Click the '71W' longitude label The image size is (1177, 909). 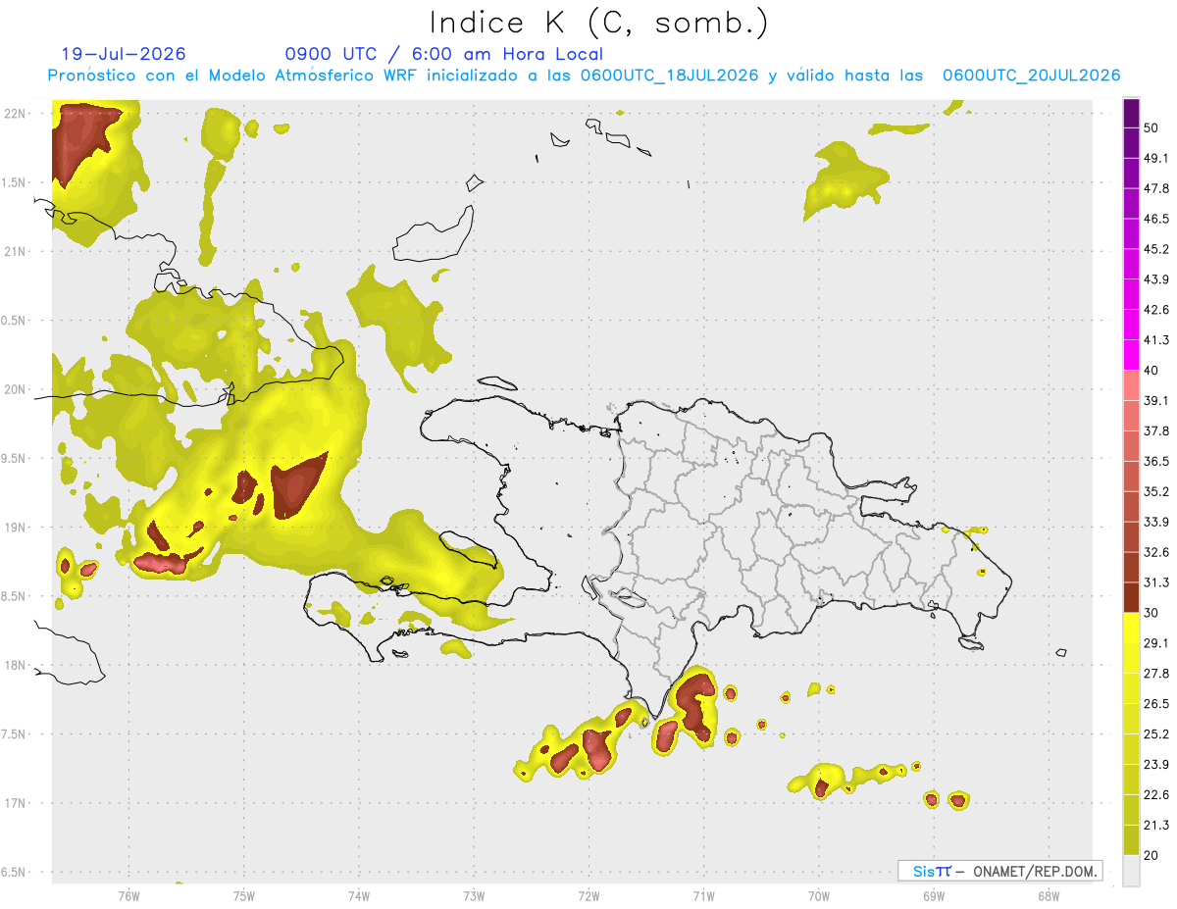coord(703,895)
